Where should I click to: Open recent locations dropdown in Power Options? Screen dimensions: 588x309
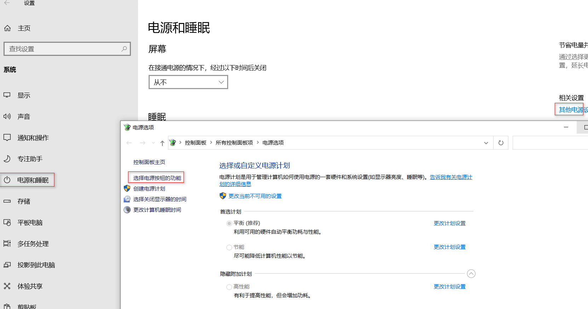tap(153, 143)
